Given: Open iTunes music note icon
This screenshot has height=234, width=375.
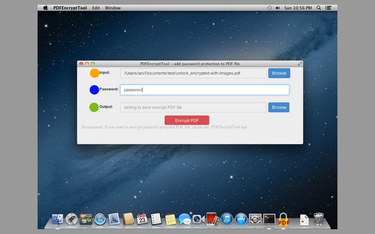Looking at the screenshot, I should click(227, 219).
